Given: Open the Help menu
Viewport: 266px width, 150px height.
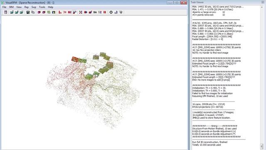Looking at the screenshot, I should coord(51,7).
